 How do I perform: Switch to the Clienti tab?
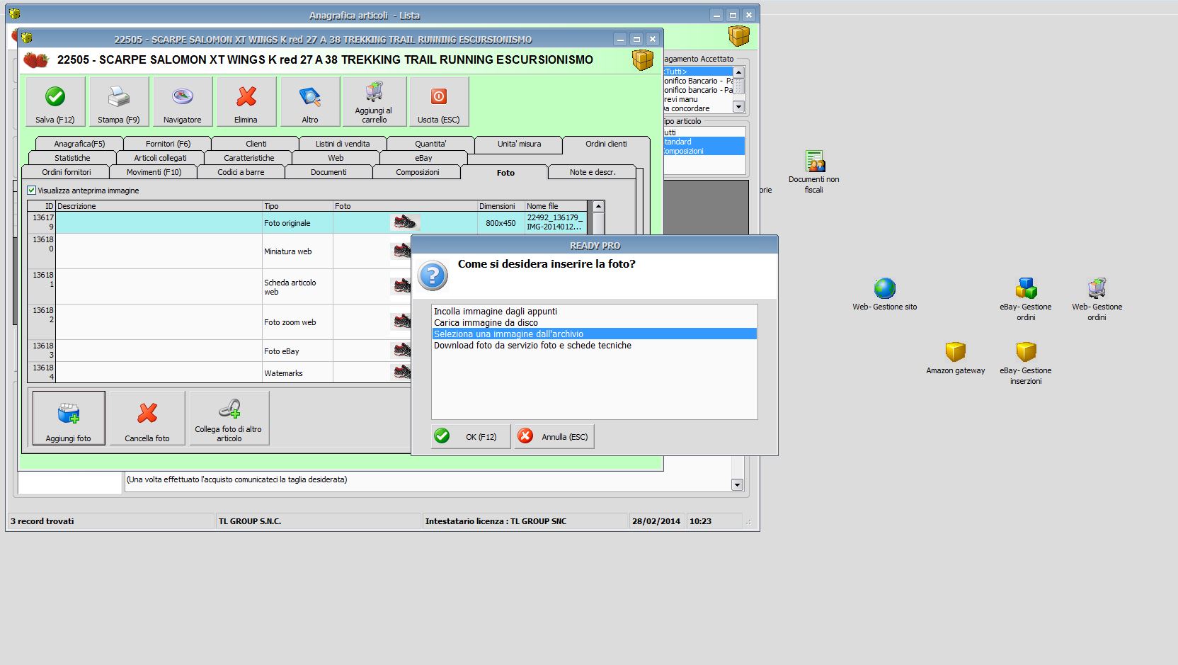coord(256,144)
